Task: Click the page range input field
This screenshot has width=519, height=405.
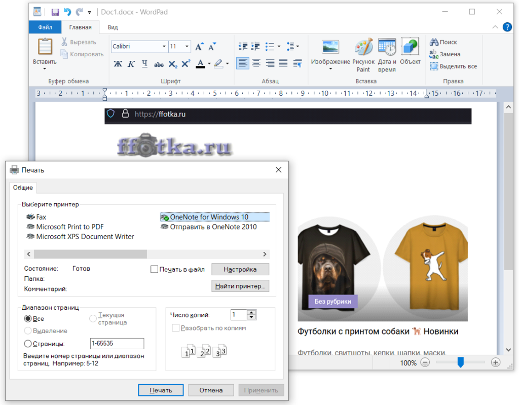Action: coord(117,344)
